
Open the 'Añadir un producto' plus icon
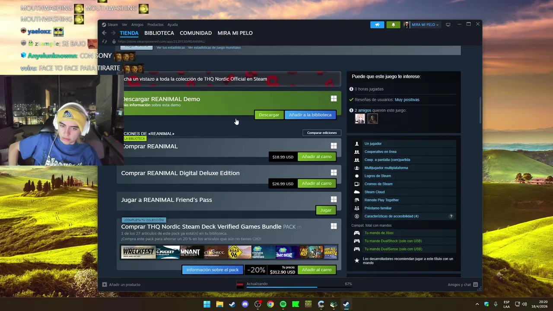[x=104, y=285]
